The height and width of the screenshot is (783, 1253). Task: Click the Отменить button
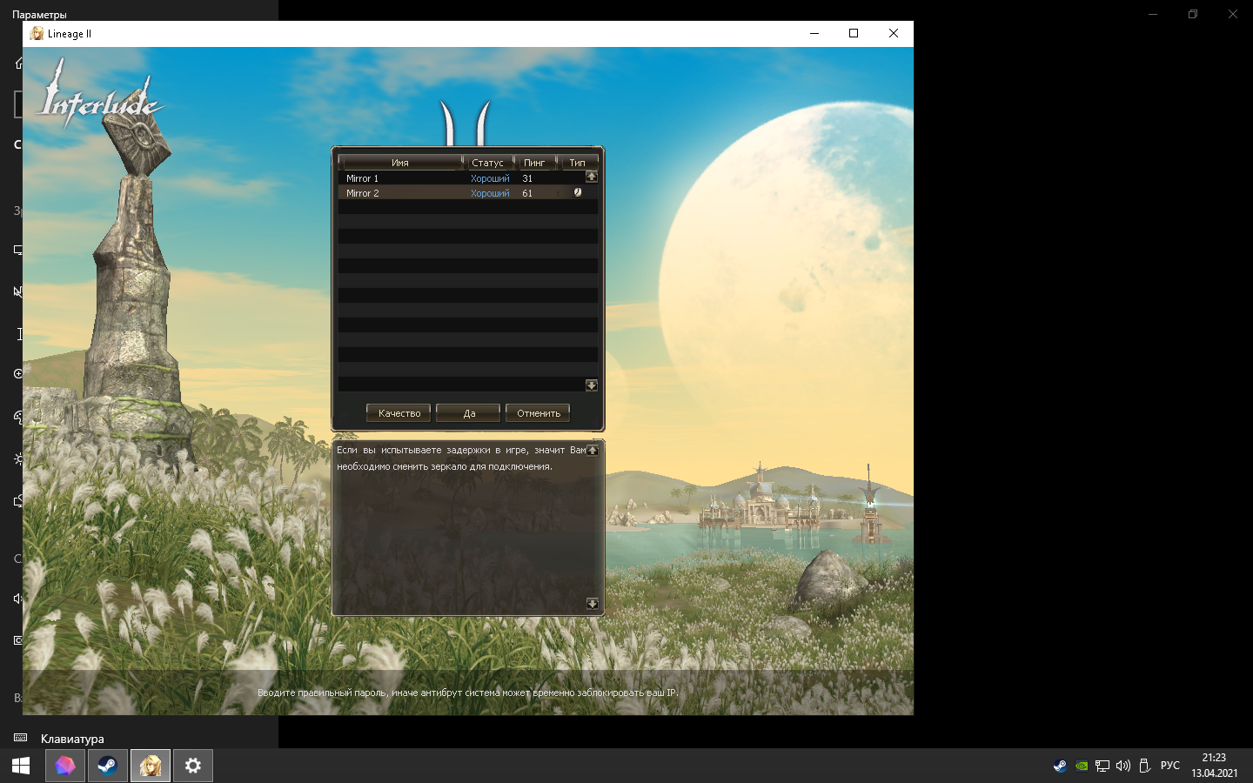point(539,413)
